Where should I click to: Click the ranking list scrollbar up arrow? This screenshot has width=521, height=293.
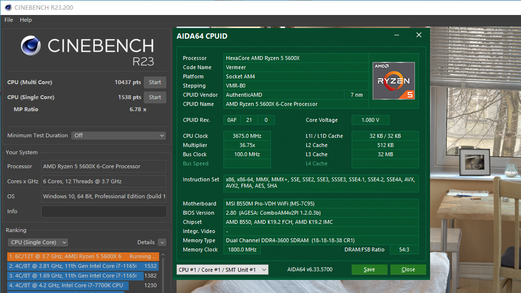tap(163, 255)
